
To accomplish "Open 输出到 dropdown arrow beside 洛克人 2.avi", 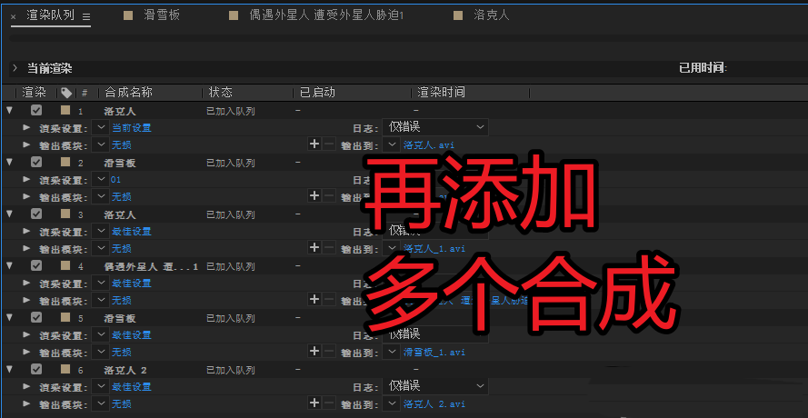I will point(393,403).
